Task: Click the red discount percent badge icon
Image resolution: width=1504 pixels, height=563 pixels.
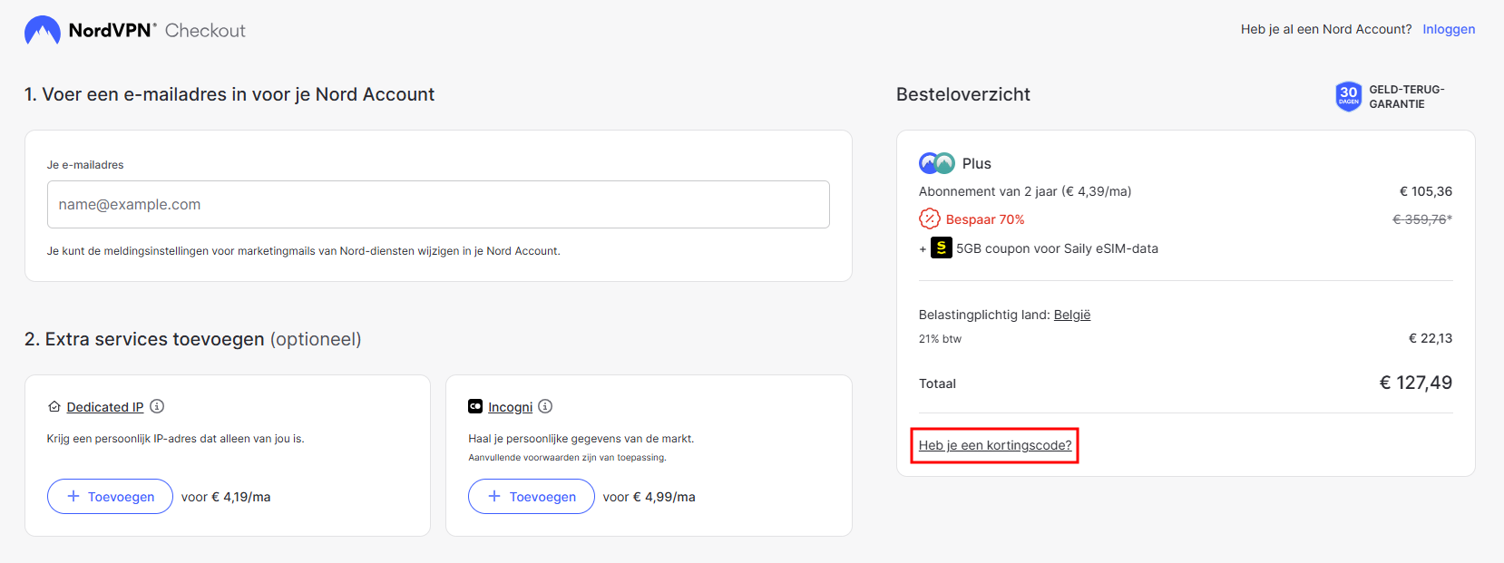Action: click(x=930, y=218)
